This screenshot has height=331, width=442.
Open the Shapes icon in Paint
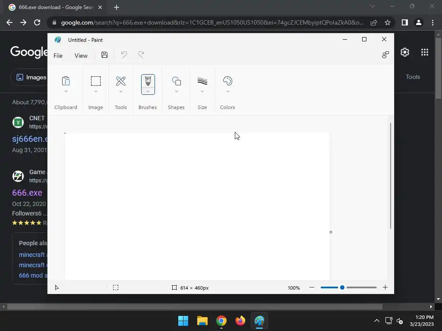pyautogui.click(x=177, y=81)
